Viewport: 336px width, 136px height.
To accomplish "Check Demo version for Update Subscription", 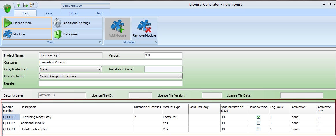I will pos(258,129).
